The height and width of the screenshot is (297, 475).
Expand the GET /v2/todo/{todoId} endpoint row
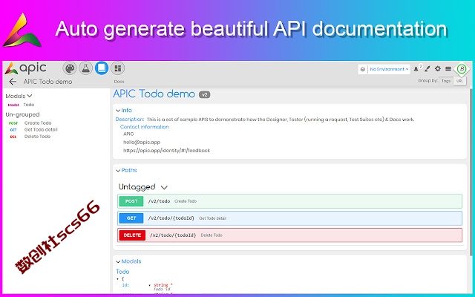[x=290, y=218]
